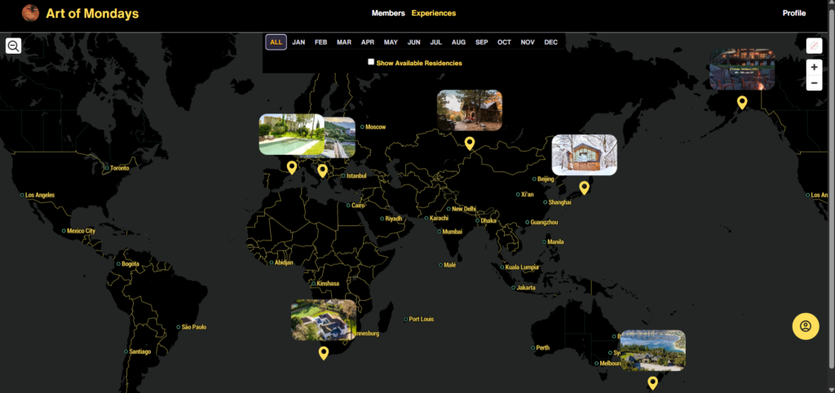
Task: Open the Members page
Action: tap(388, 13)
